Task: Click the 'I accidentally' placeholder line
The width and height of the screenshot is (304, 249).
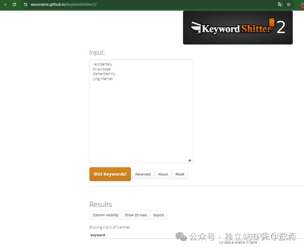Action: pos(102,64)
